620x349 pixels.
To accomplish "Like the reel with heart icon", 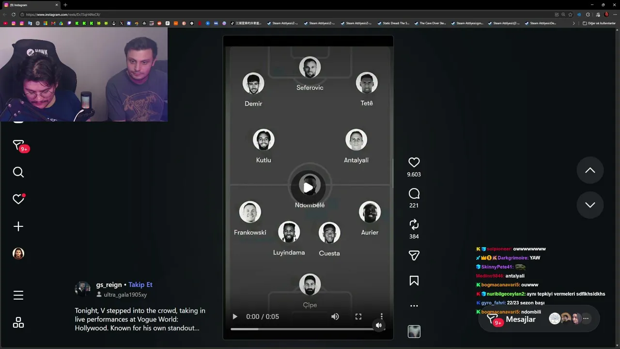I will pyautogui.click(x=414, y=162).
